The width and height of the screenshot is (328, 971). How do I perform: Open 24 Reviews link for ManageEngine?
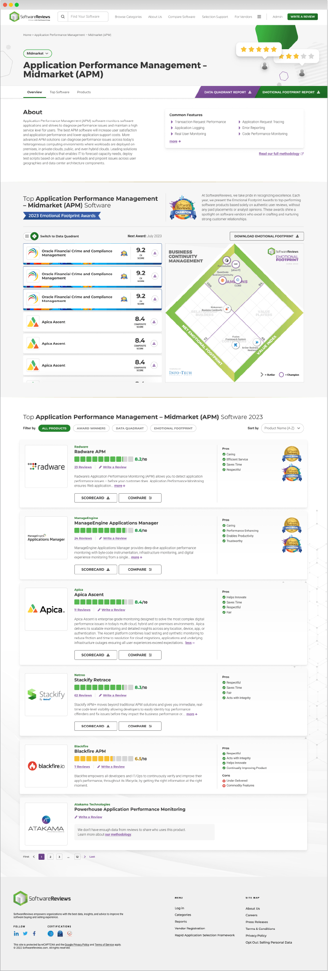[83, 538]
